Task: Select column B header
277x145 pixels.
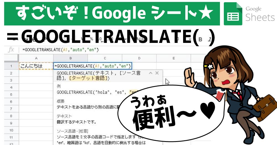Action: 70,58
